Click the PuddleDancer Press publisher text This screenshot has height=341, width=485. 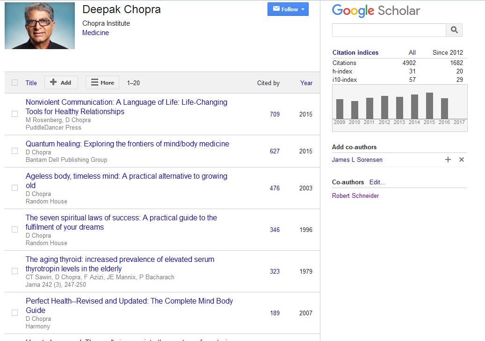(x=53, y=128)
